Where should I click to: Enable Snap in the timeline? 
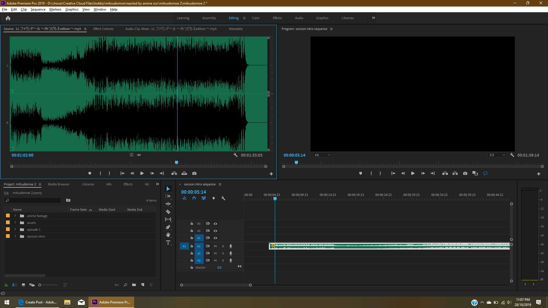[x=194, y=198]
